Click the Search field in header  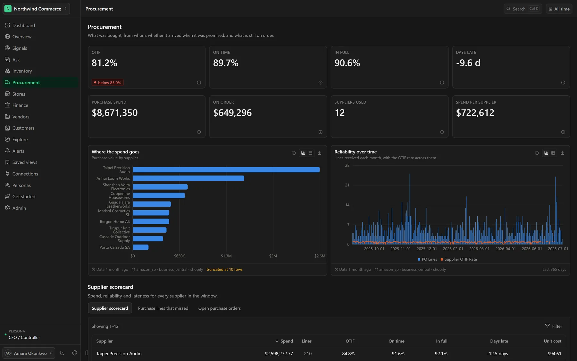(523, 9)
